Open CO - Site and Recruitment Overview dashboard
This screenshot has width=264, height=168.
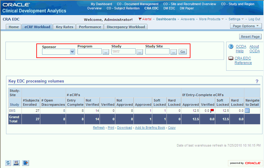coord(190,4)
